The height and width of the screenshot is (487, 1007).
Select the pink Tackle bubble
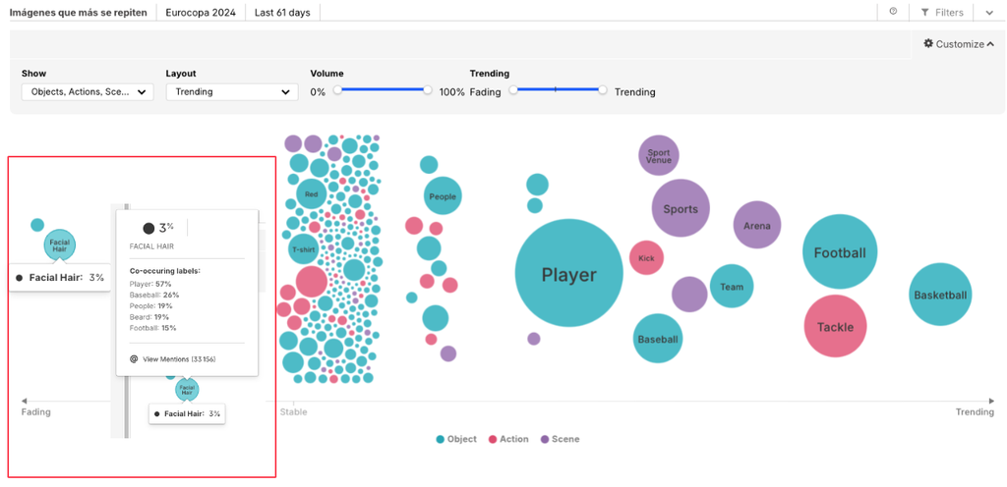pyautogui.click(x=835, y=326)
